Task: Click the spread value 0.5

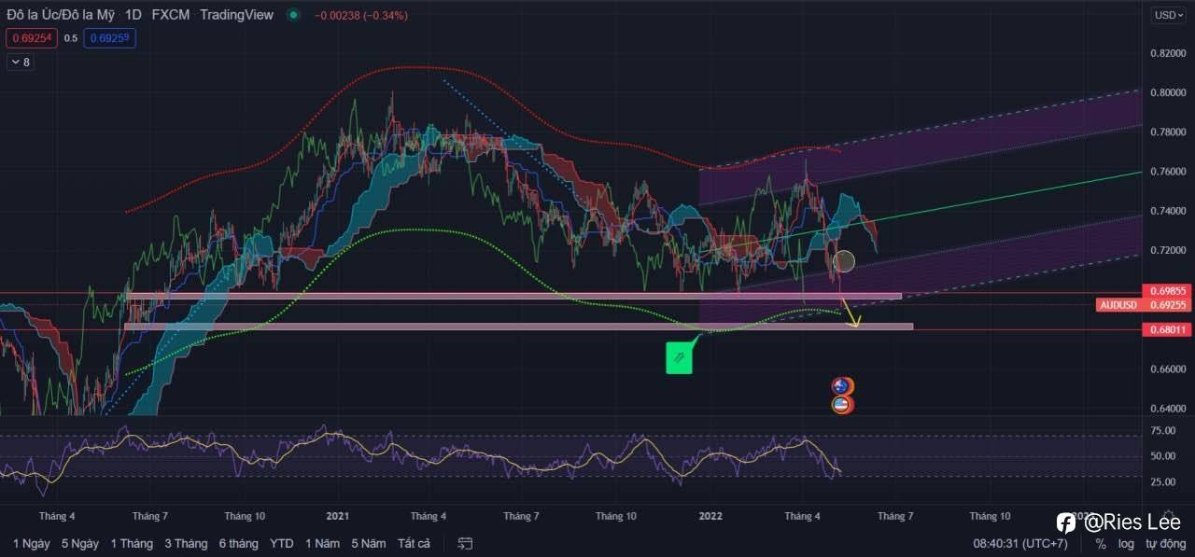Action: (70, 38)
